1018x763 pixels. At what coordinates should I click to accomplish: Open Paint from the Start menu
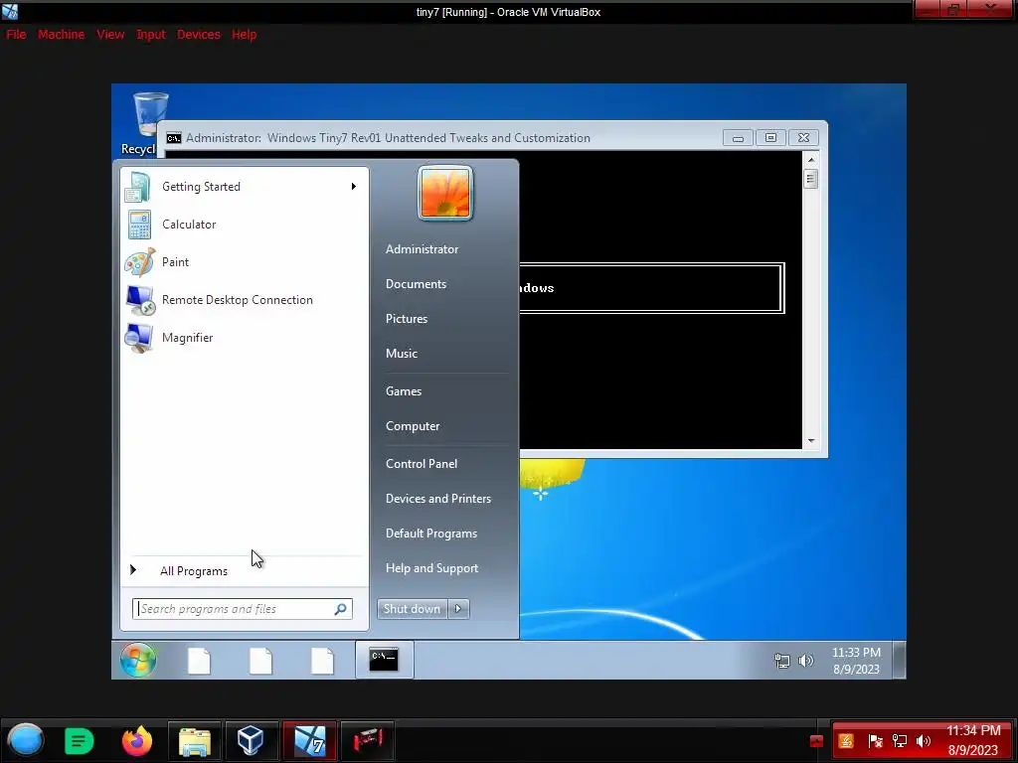pyautogui.click(x=245, y=262)
